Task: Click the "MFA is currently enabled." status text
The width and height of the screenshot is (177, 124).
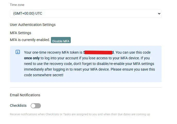Action: 30,40
